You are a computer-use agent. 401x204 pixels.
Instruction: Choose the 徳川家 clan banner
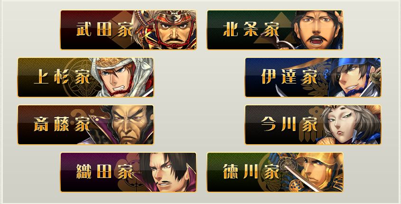[275, 172]
